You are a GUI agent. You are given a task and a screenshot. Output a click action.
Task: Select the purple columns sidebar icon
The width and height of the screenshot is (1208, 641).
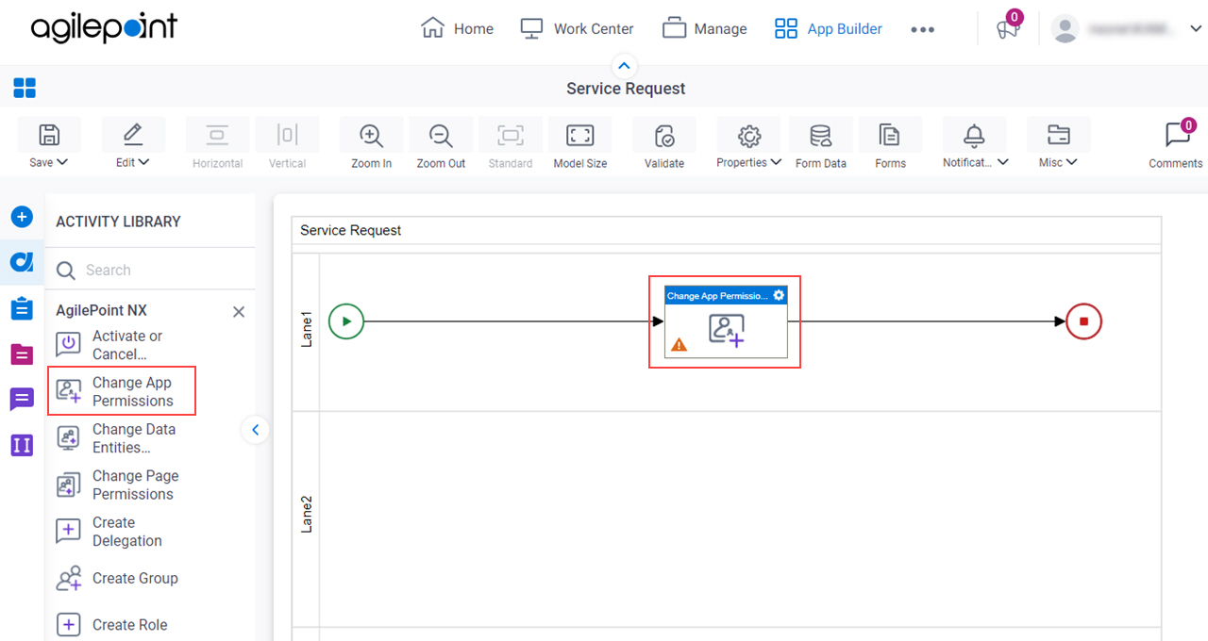click(x=22, y=445)
